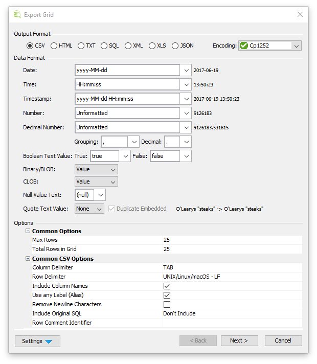Click the Next button
This screenshot has height=364, width=317.
coord(239,341)
